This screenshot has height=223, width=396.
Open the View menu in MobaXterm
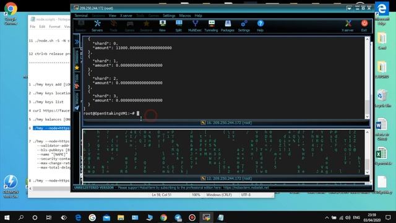113,15
